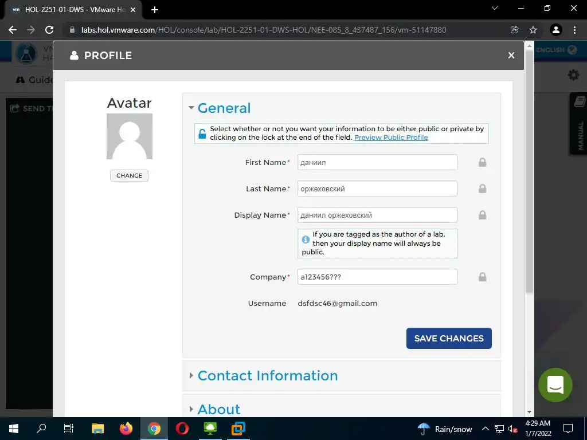
Task: Open a new browser tab
Action: coord(155,10)
